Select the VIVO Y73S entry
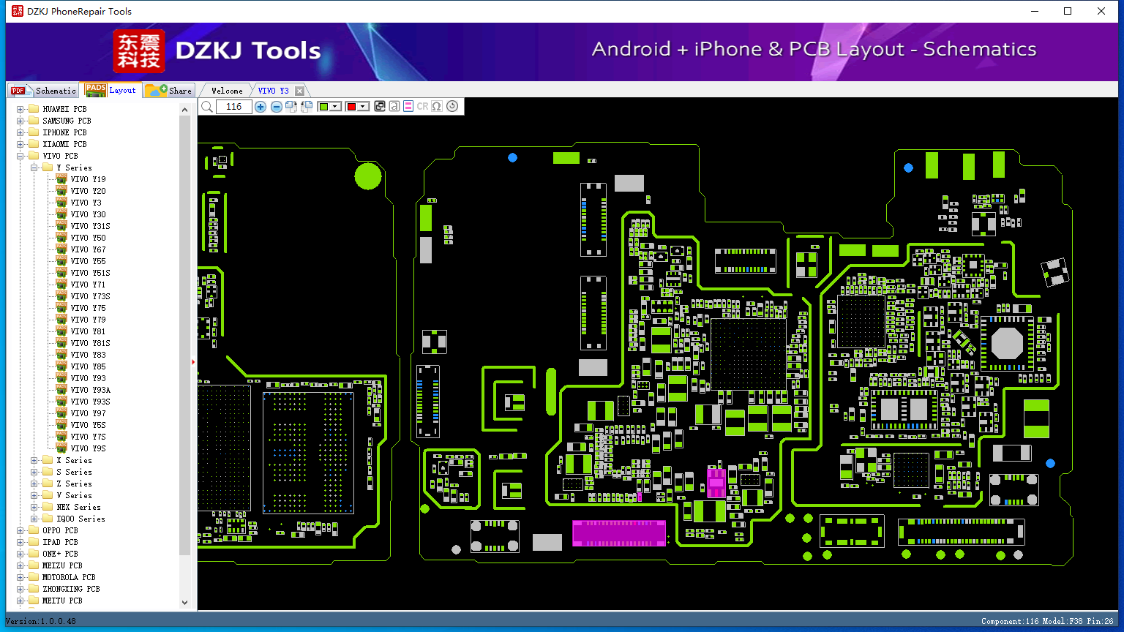This screenshot has height=632, width=1124. (90, 296)
